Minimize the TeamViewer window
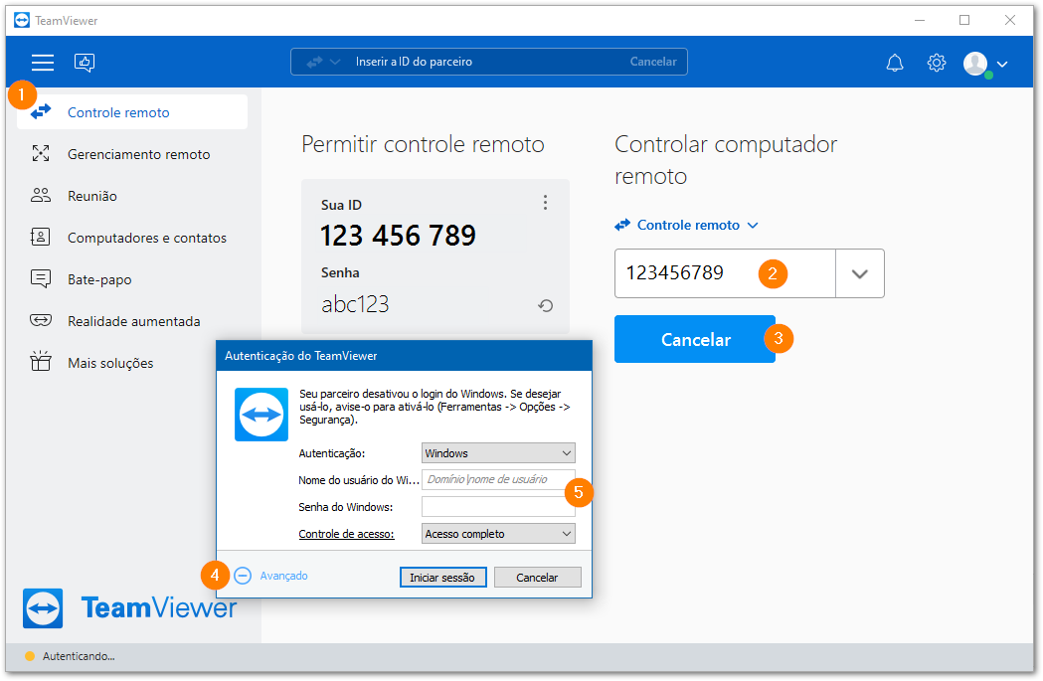 920,21
